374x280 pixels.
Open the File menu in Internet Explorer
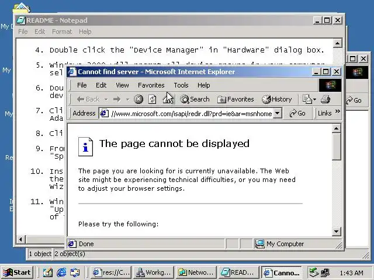tap(82, 85)
